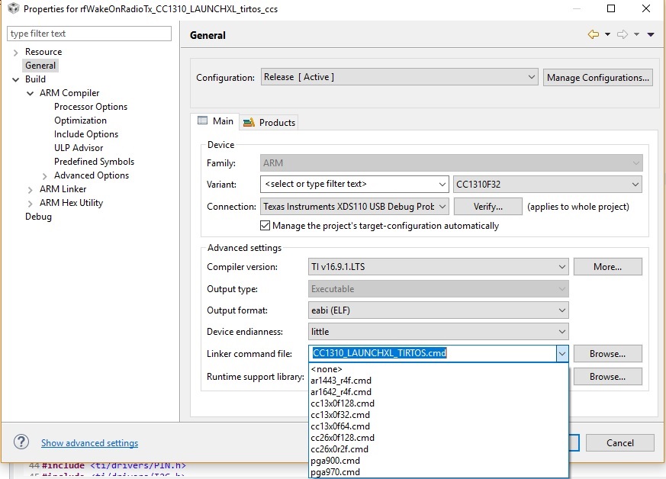Switch to the Main tab
The image size is (666, 479).
215,121
